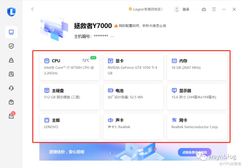
Task: Click the waving hand Legion icon
Action: [x=130, y=9]
